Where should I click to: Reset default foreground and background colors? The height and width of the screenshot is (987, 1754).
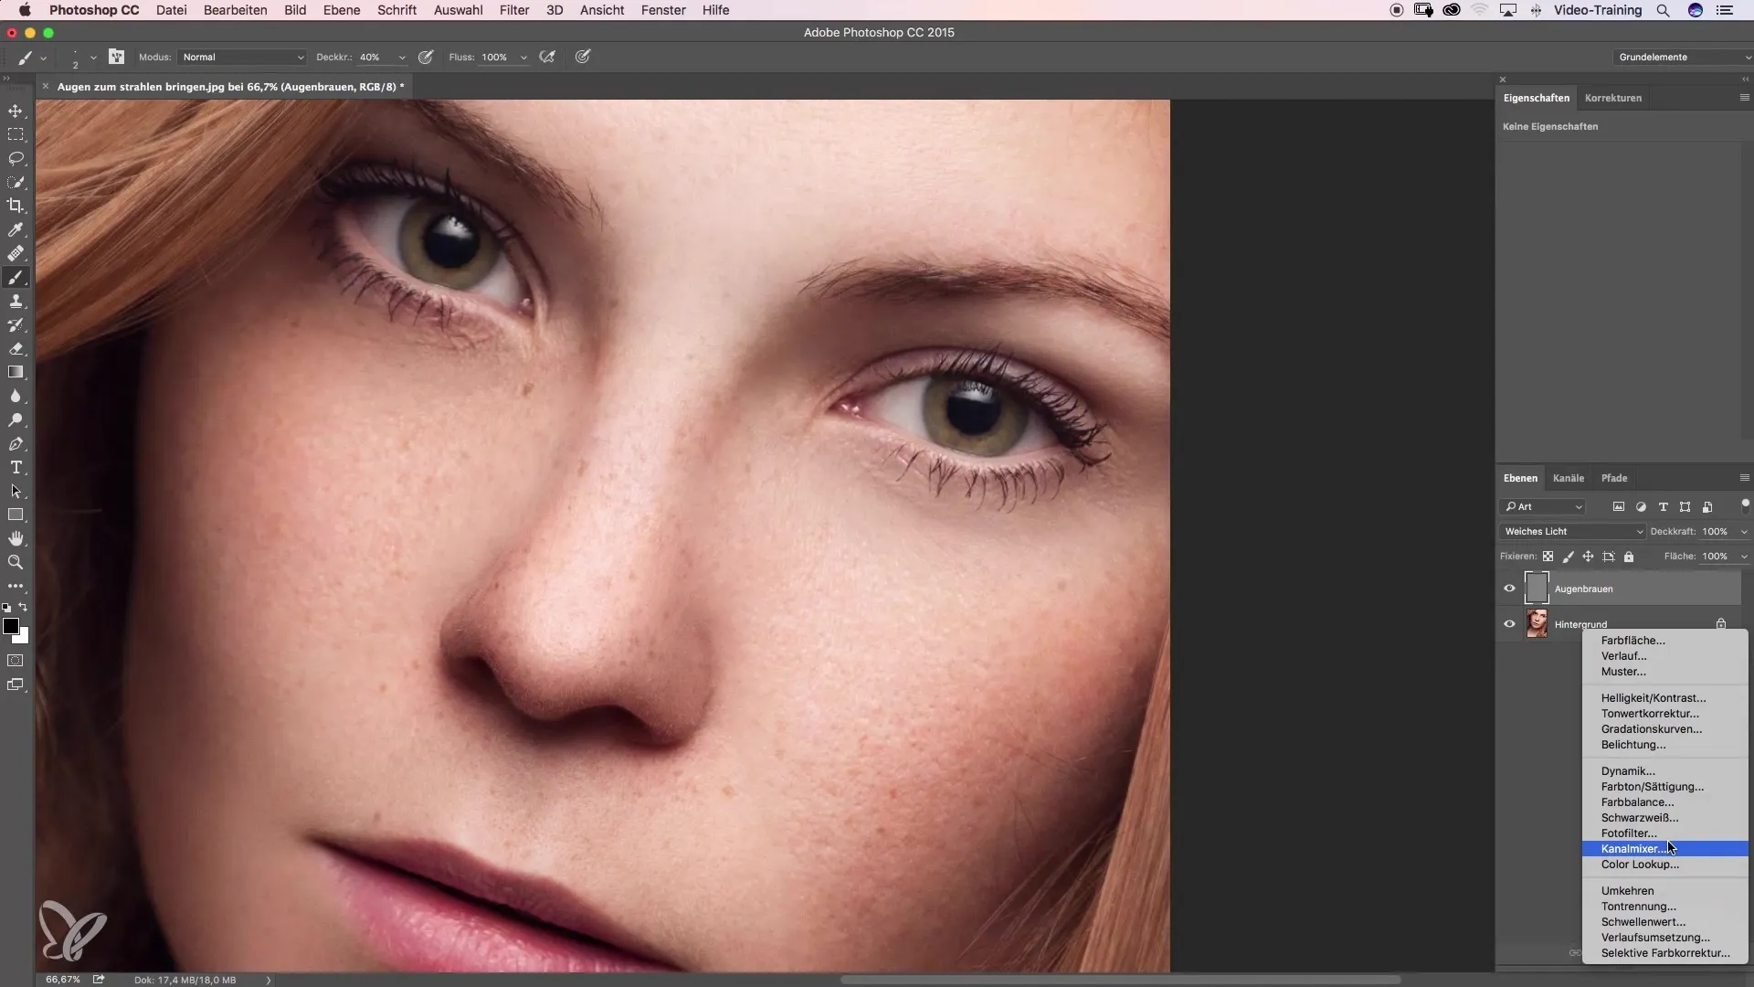[x=6, y=608]
